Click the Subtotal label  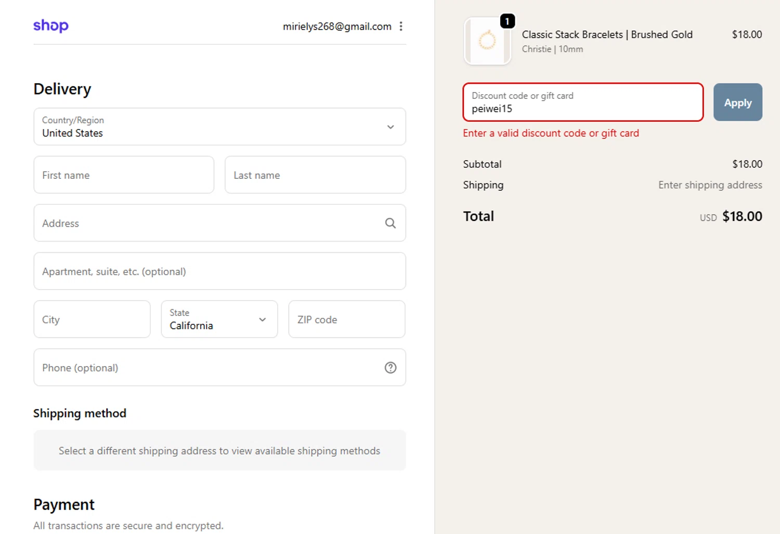pyautogui.click(x=482, y=164)
